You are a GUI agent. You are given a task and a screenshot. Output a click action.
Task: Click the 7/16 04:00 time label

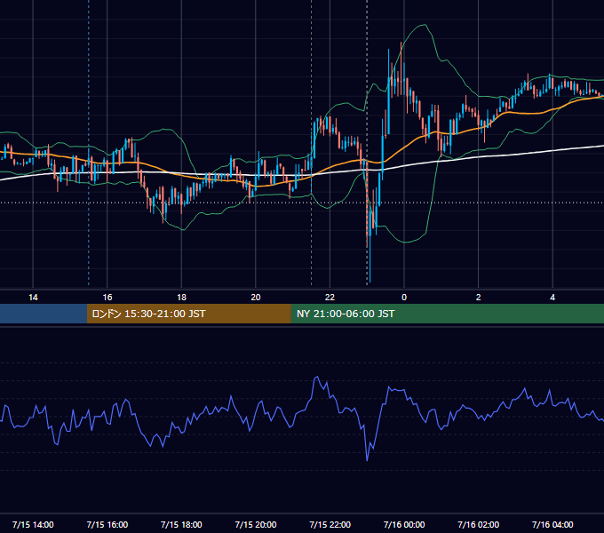point(552,524)
